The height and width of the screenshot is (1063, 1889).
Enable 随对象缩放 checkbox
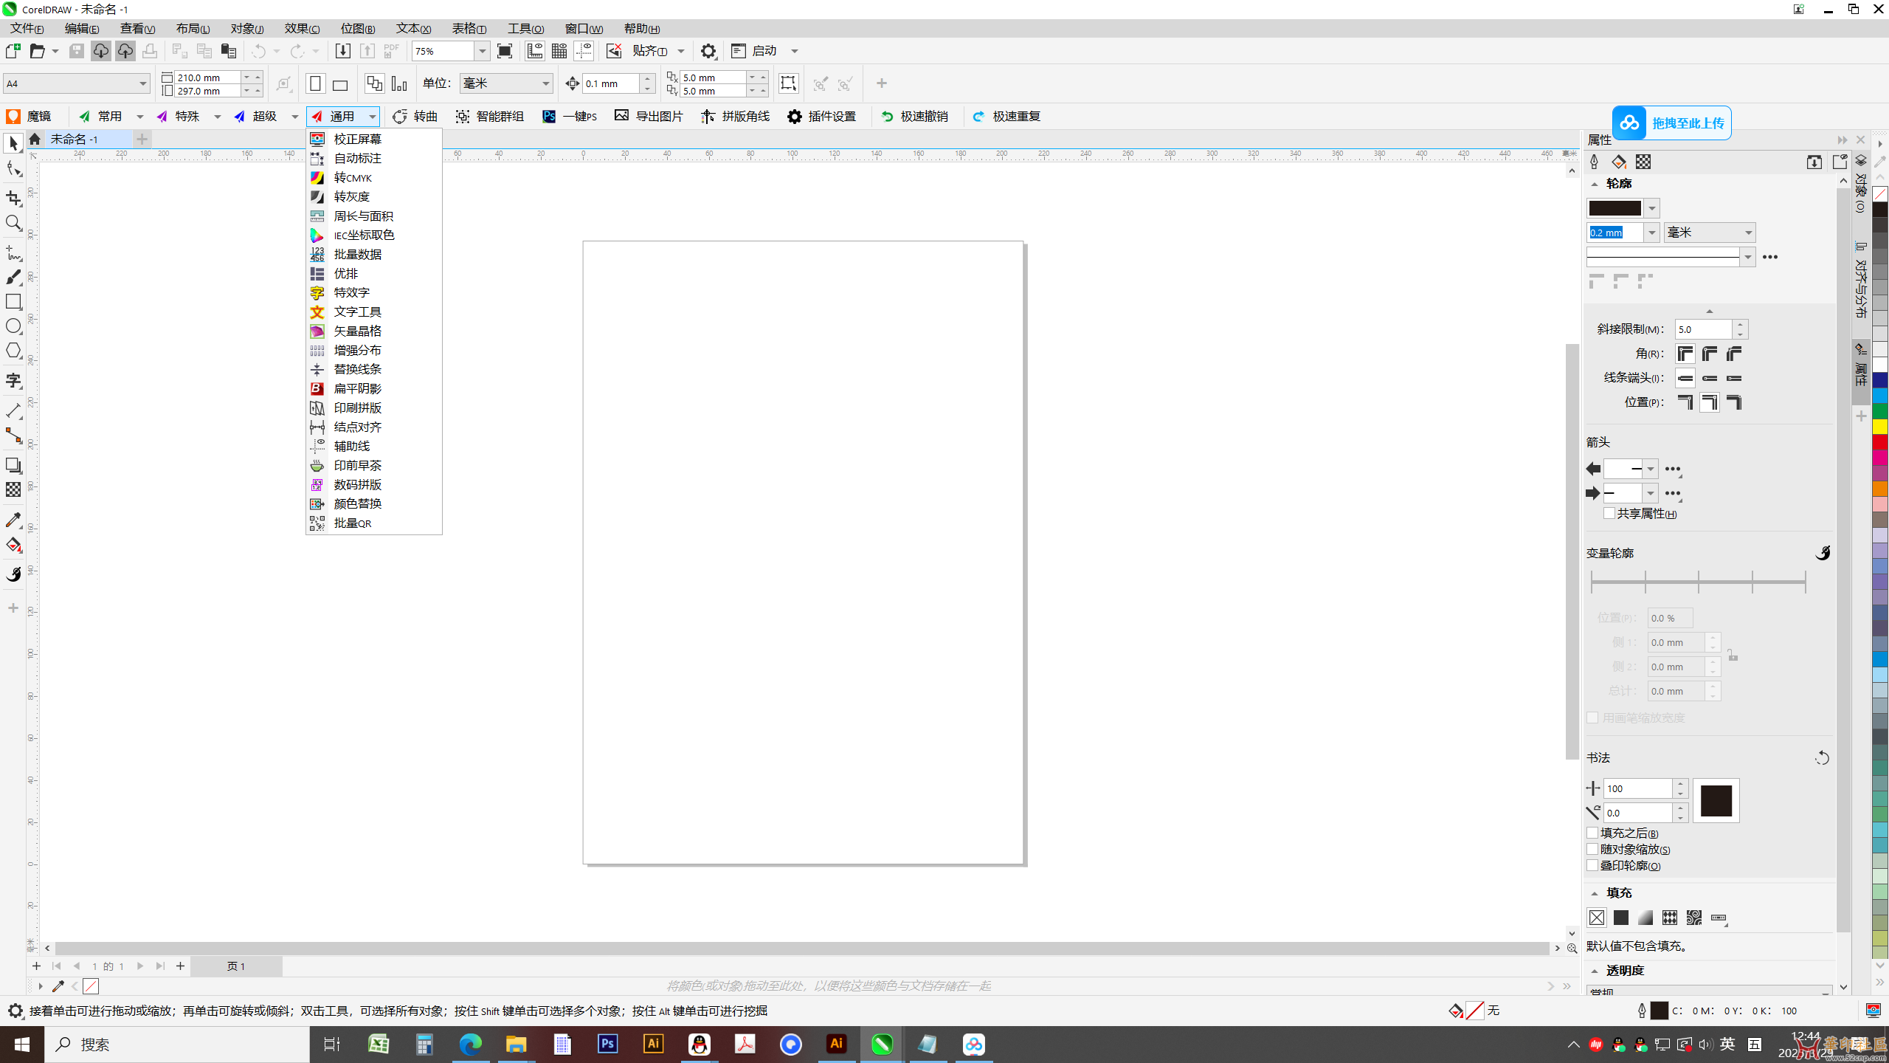pyautogui.click(x=1592, y=849)
